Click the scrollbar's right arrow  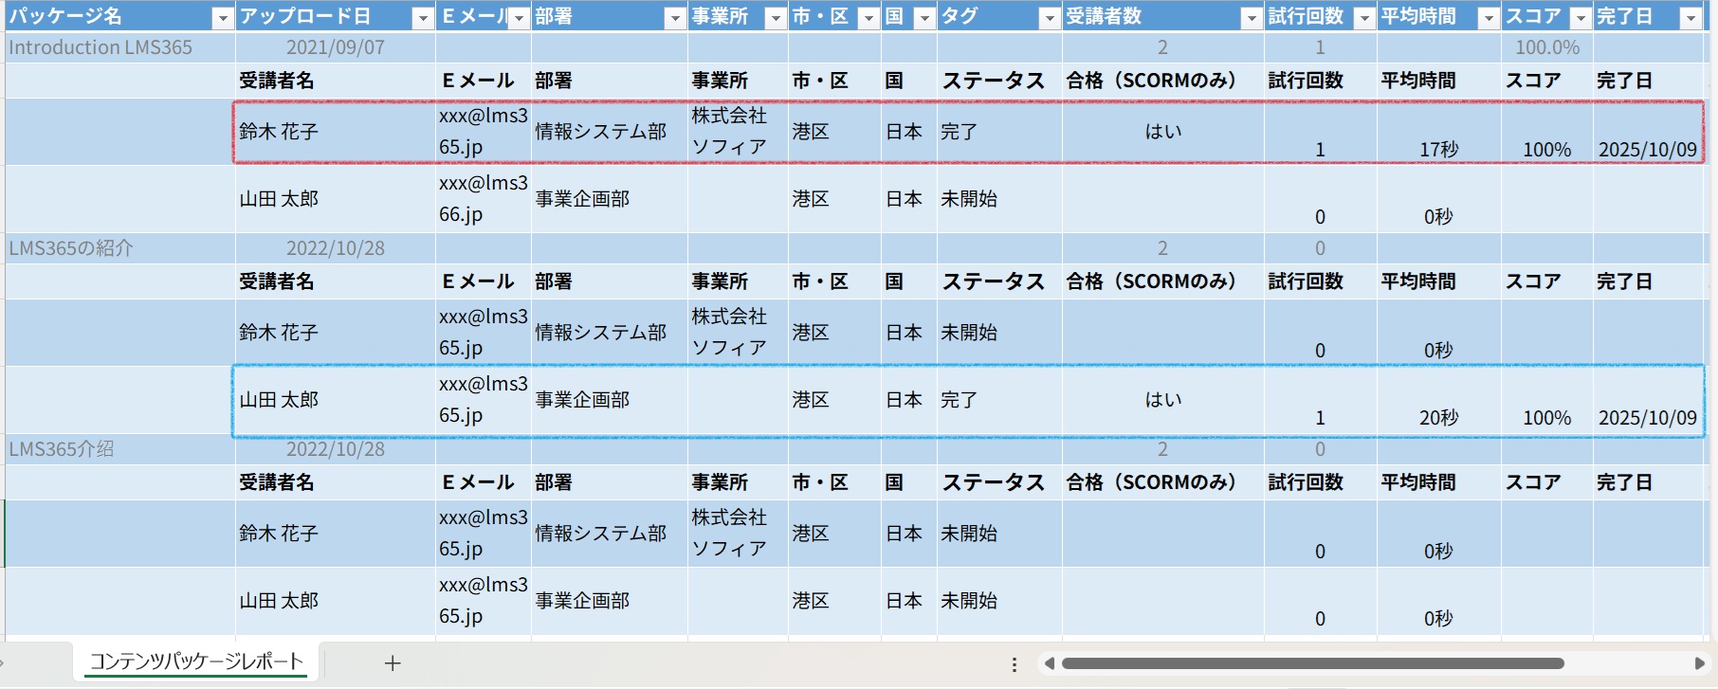point(1700,663)
